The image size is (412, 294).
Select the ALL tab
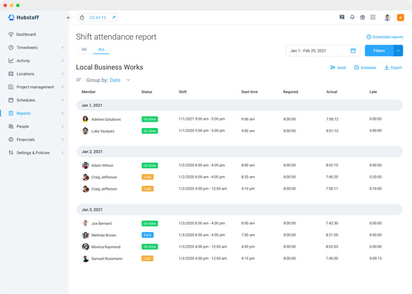(x=102, y=49)
